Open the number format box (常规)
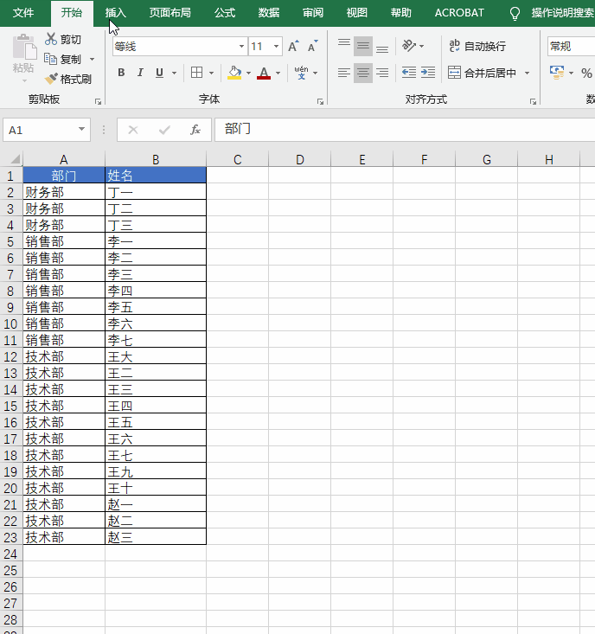The width and height of the screenshot is (595, 634). (571, 46)
